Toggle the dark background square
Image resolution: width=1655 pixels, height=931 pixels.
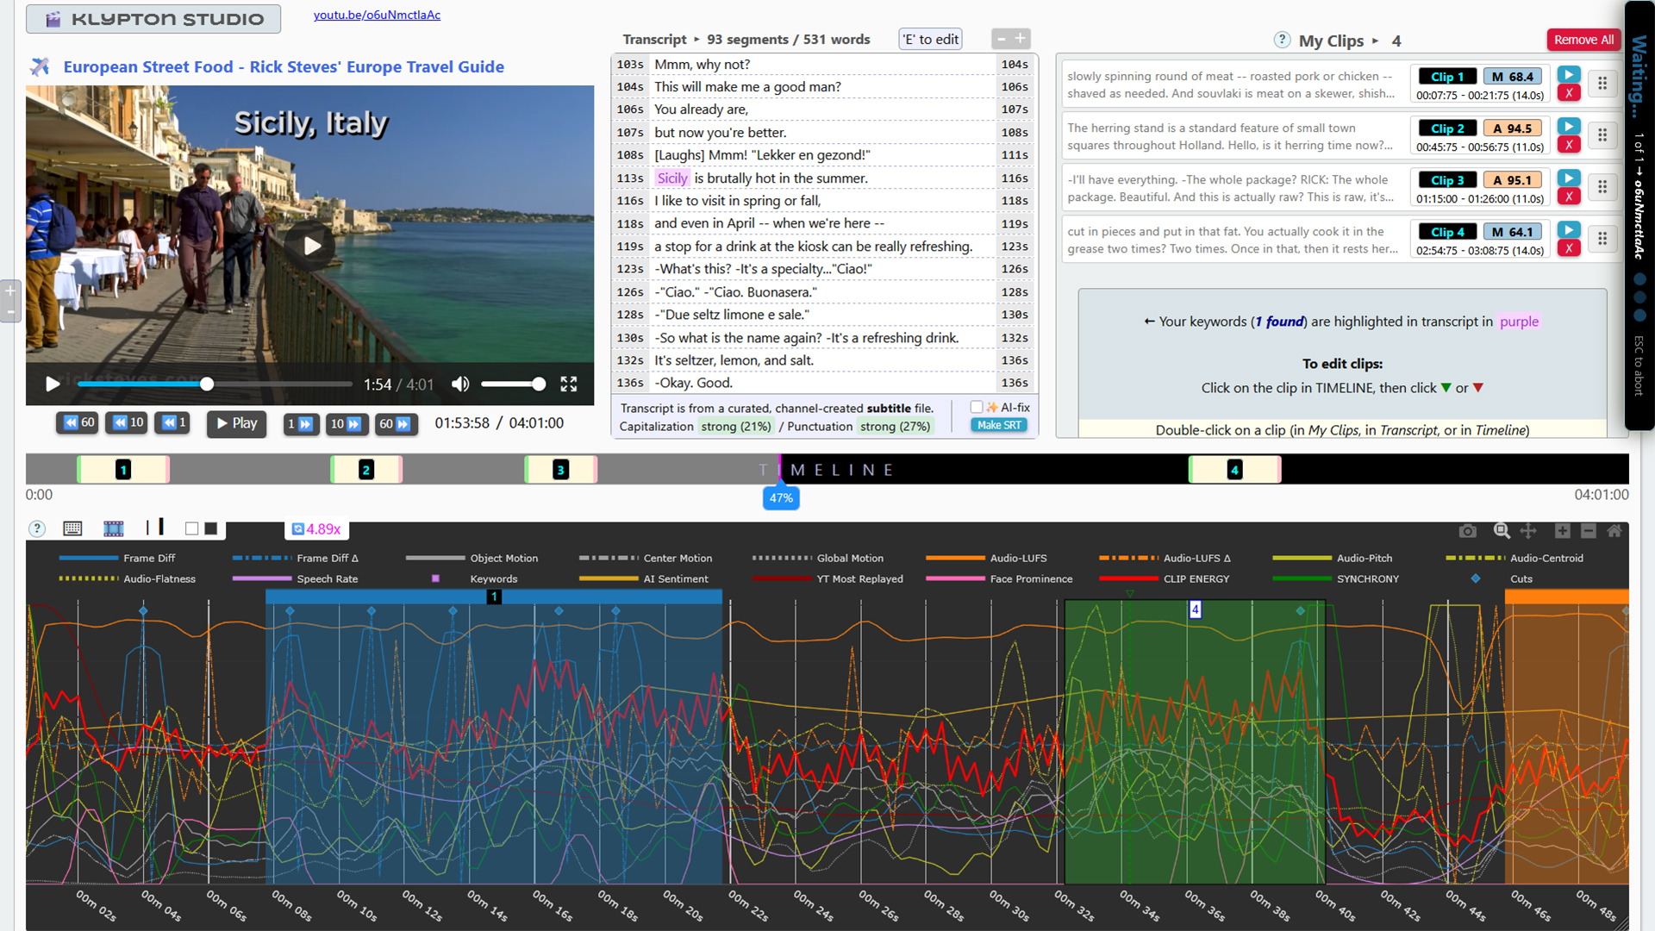pos(211,528)
